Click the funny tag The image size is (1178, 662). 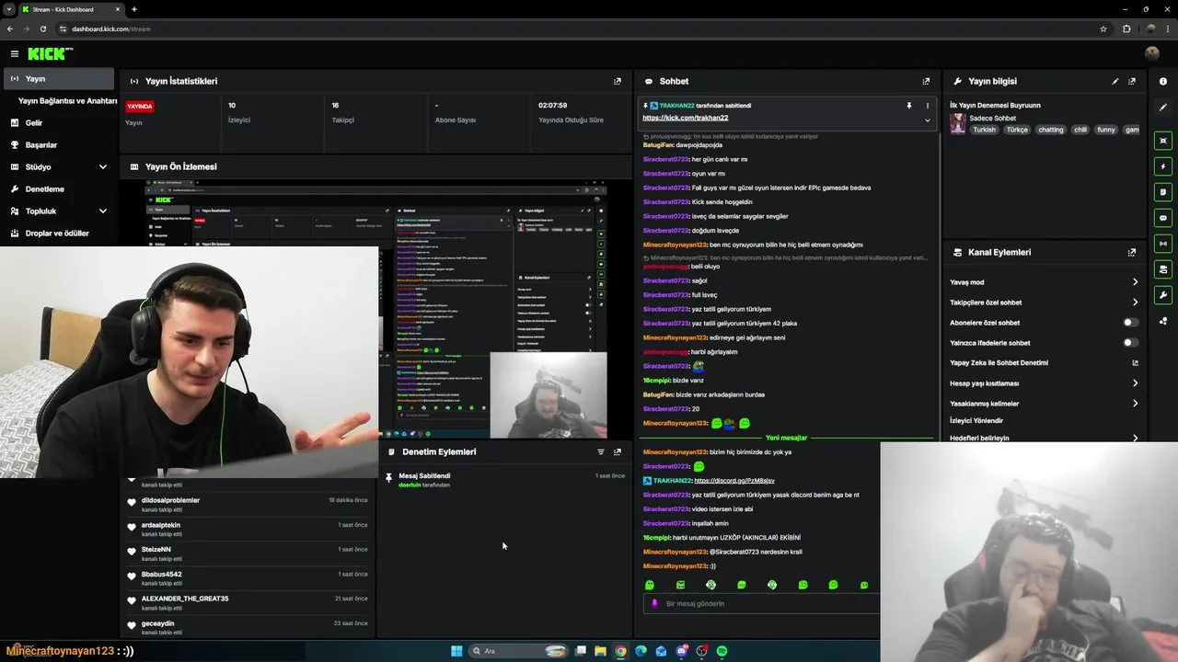tap(1105, 130)
